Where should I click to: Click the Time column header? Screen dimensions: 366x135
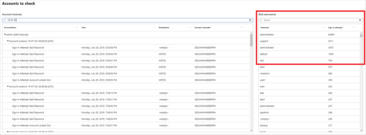tap(84, 28)
